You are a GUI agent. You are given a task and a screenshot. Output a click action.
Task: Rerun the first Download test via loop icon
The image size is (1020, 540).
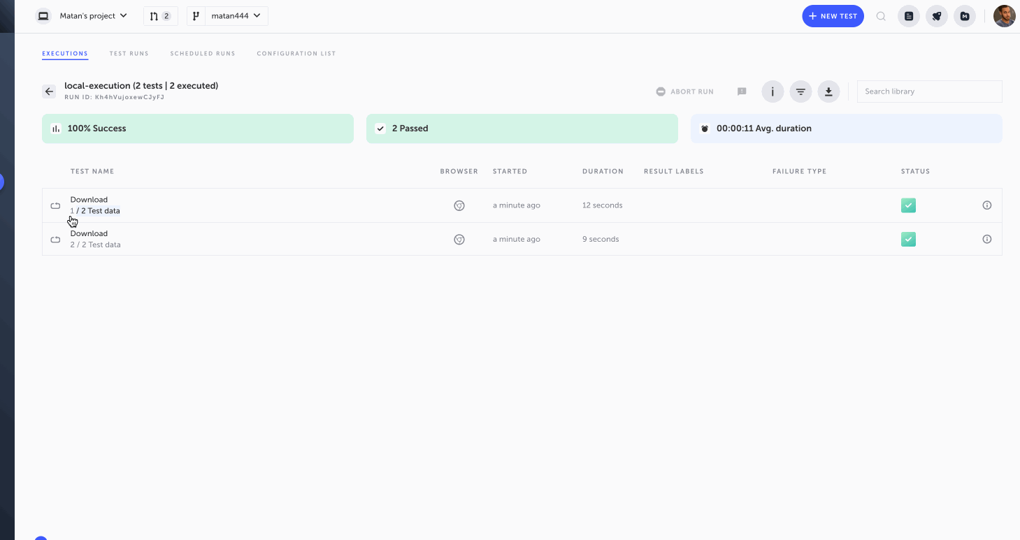(x=55, y=205)
